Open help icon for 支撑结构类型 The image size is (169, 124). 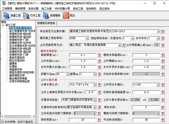point(99,100)
